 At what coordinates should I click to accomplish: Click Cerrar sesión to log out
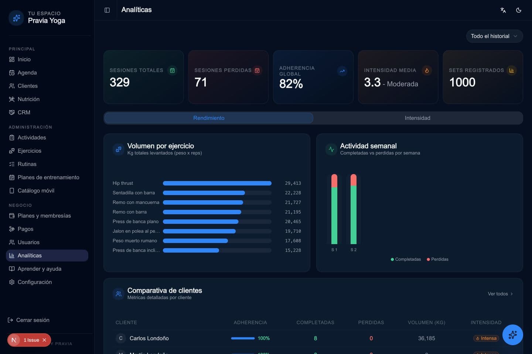click(x=28, y=320)
